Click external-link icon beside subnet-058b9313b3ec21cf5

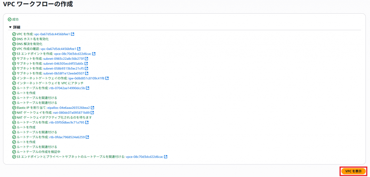(x=87, y=68)
